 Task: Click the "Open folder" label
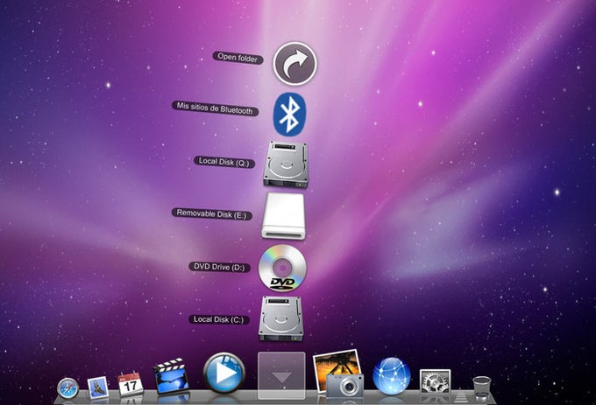tap(238, 58)
